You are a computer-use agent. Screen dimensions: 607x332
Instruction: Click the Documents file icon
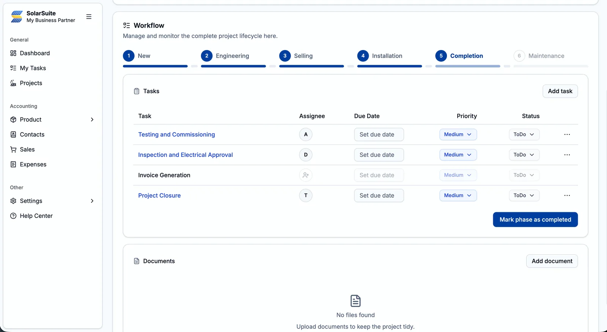137,261
